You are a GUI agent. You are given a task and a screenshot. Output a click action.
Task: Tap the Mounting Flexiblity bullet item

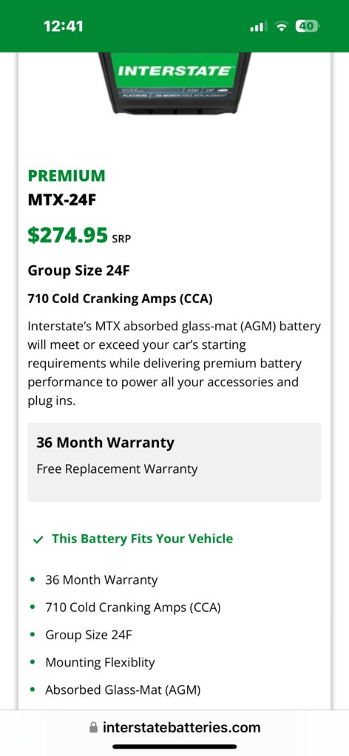(100, 662)
